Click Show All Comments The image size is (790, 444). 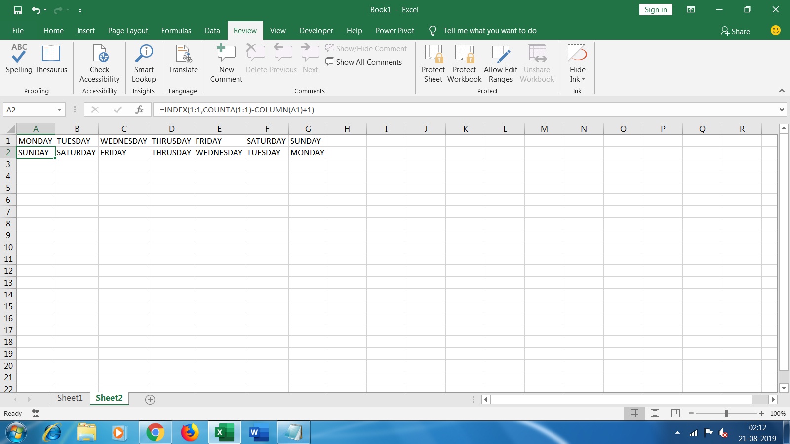coord(364,62)
